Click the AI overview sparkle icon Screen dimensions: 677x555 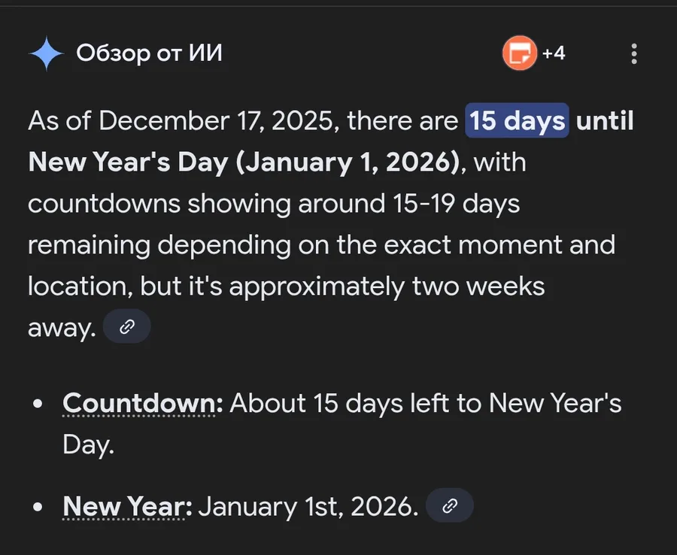click(x=46, y=54)
